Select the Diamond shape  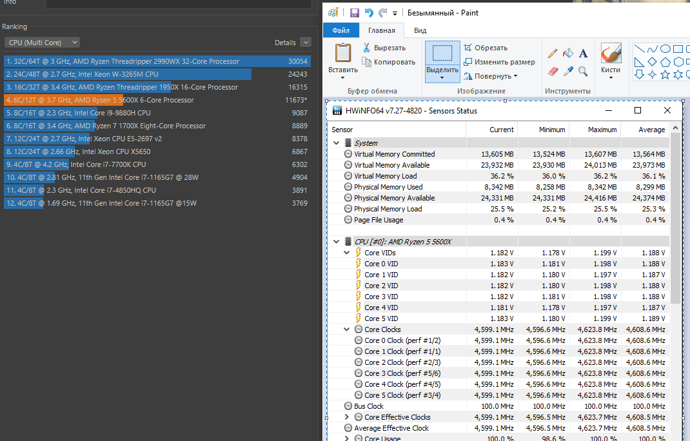tap(653, 62)
